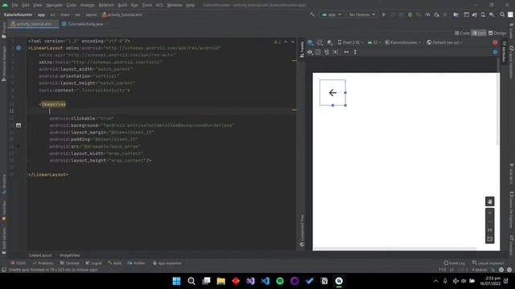Click the red error indicator in preview toolbar
Viewport: 515px width, 289px height.
click(x=495, y=43)
